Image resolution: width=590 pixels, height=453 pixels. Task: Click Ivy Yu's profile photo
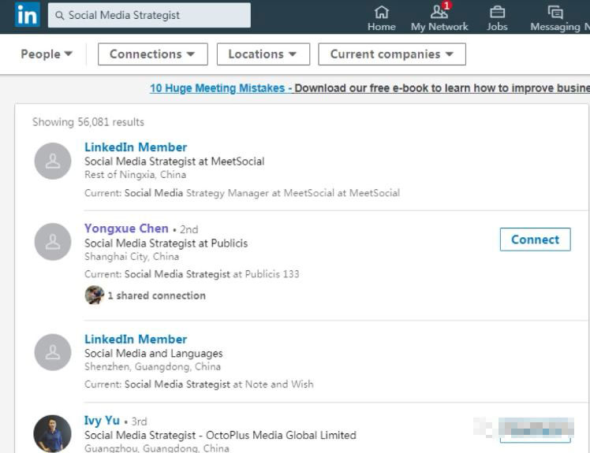click(53, 433)
